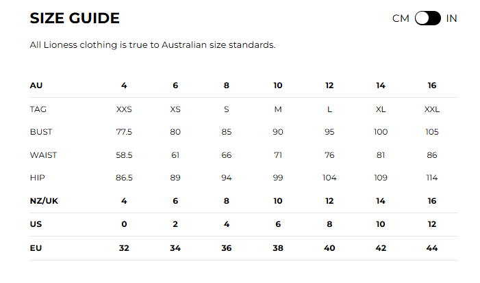Click the XXL tag cell
This screenshot has width=480, height=283.
[432, 109]
